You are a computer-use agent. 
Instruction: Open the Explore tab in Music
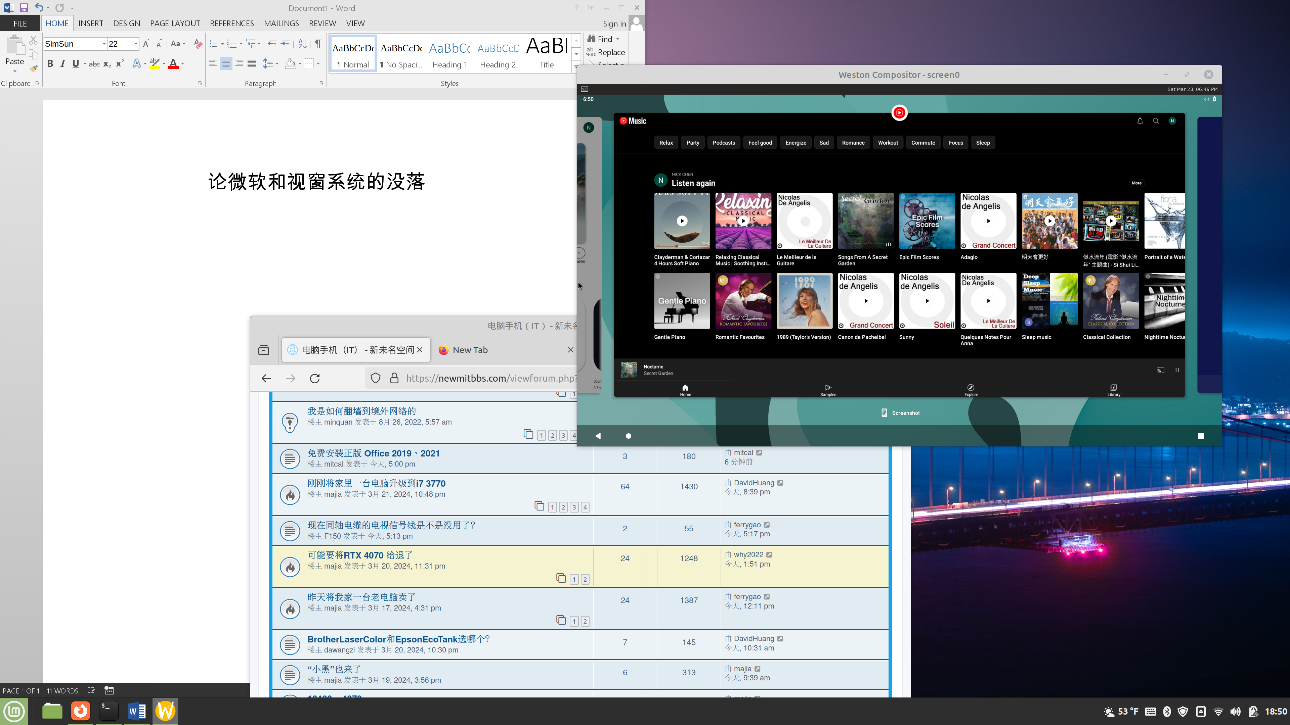click(971, 390)
